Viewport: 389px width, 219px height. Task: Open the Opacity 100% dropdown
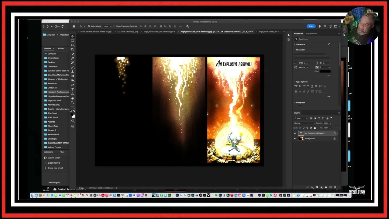(331, 123)
